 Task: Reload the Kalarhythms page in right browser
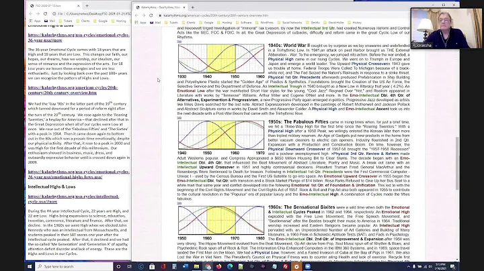click(151, 15)
